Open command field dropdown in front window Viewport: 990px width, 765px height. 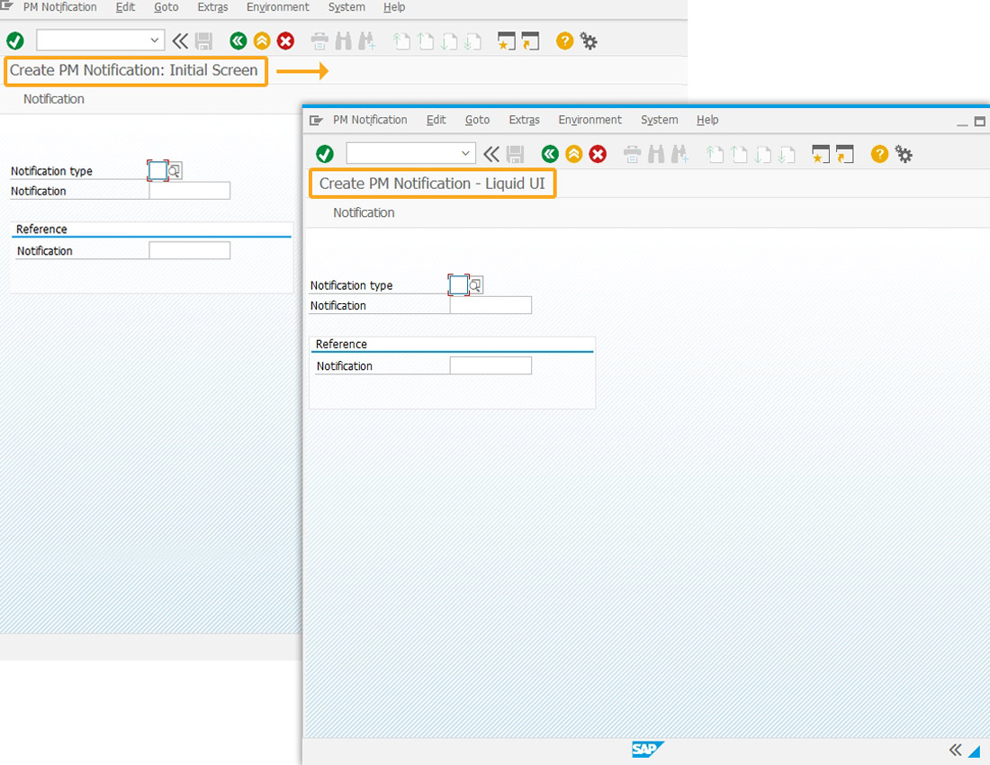[465, 153]
